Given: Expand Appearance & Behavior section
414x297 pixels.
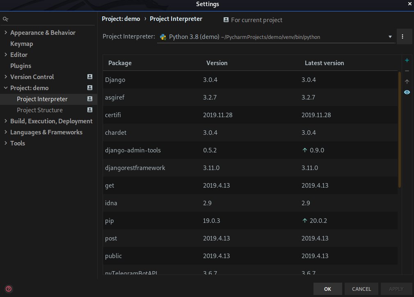Looking at the screenshot, I should point(6,32).
